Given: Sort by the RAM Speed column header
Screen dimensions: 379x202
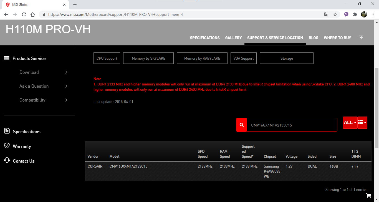Looking at the screenshot, I should (225, 154).
